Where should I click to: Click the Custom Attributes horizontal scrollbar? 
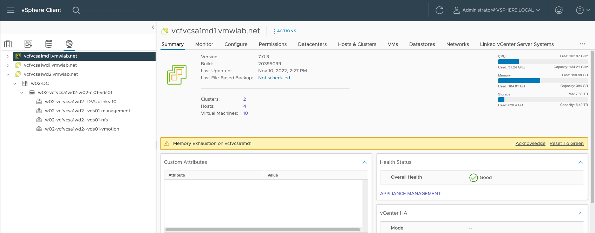coord(263,230)
